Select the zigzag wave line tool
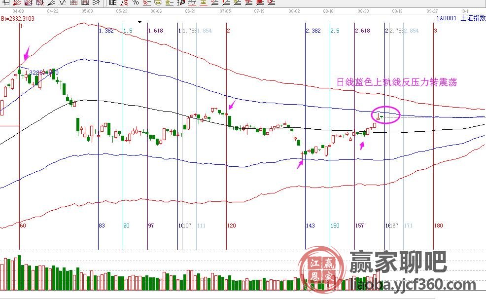Screen dimensions: 486x304 (x=63, y=2)
